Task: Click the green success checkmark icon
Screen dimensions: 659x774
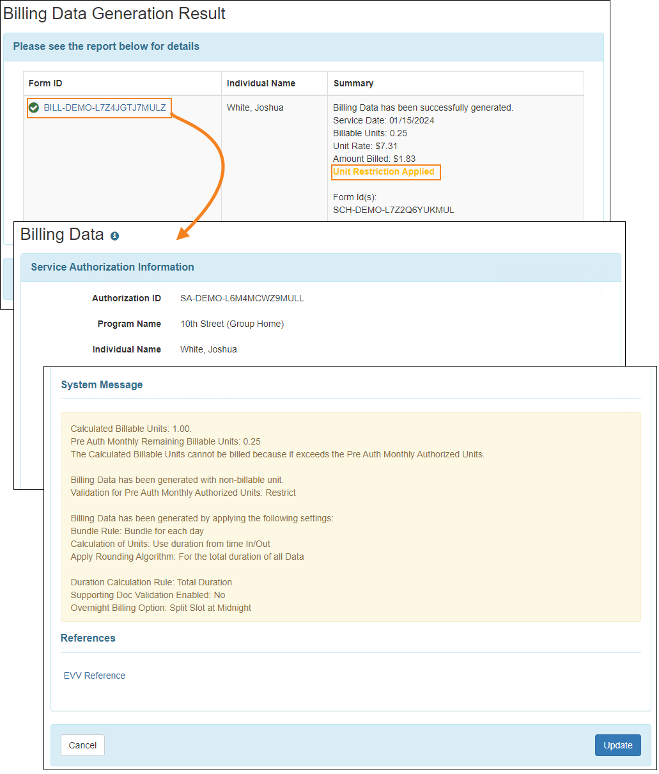Action: point(34,107)
